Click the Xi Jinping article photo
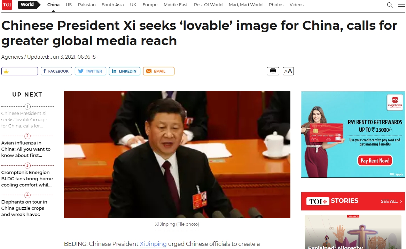Screen dimensions: 406x249 click(x=177, y=155)
